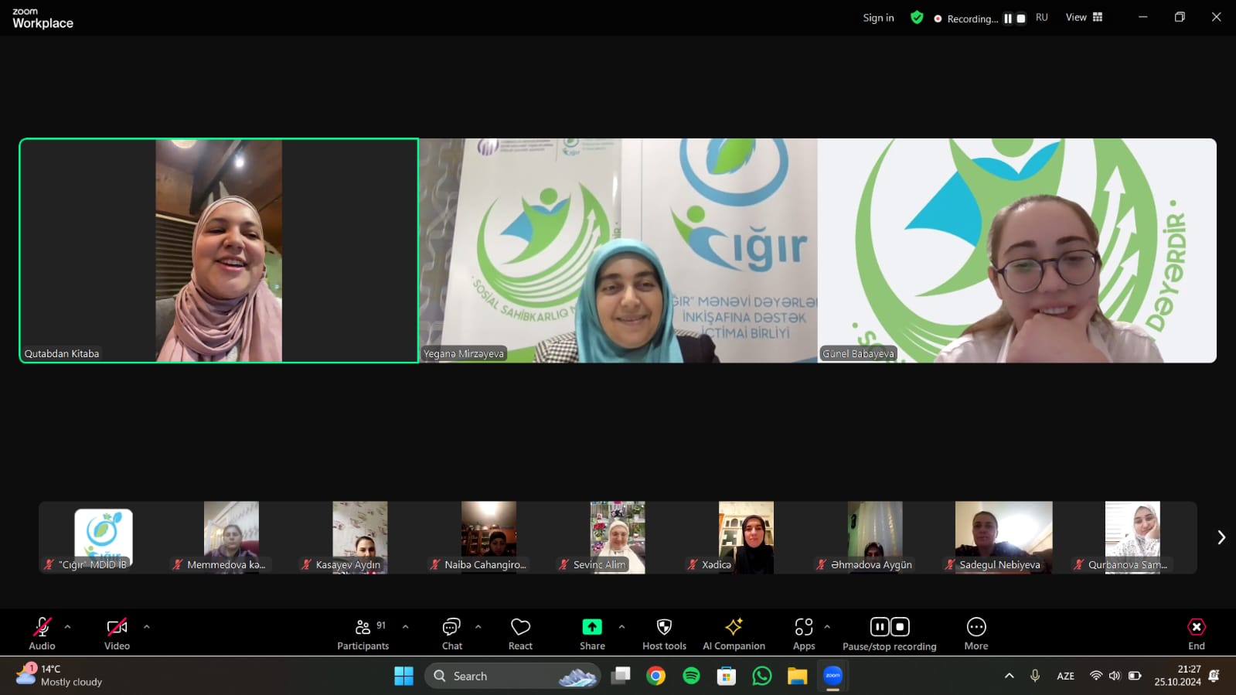Expand Apps options arrow
This screenshot has height=695, width=1236.
click(x=827, y=627)
